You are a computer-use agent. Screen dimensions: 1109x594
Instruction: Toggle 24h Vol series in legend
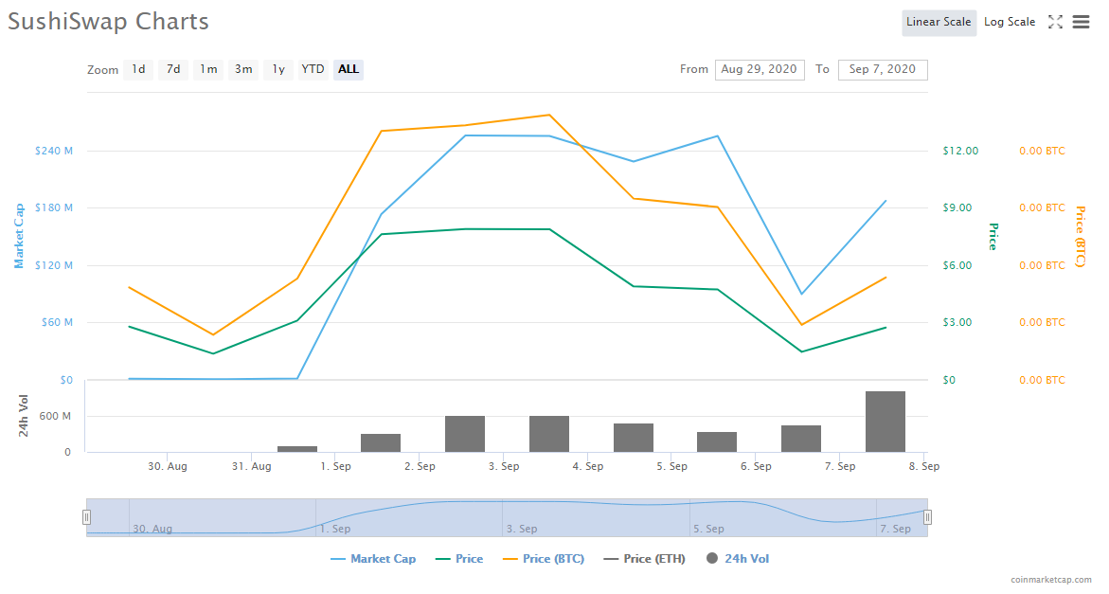pyautogui.click(x=738, y=559)
